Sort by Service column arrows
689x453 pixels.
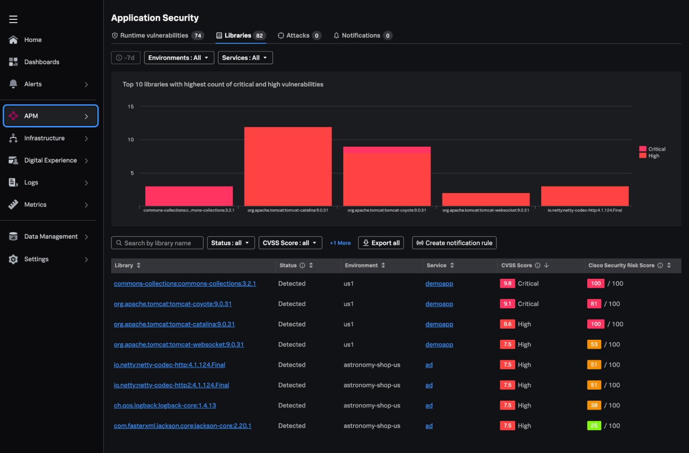[x=452, y=265]
